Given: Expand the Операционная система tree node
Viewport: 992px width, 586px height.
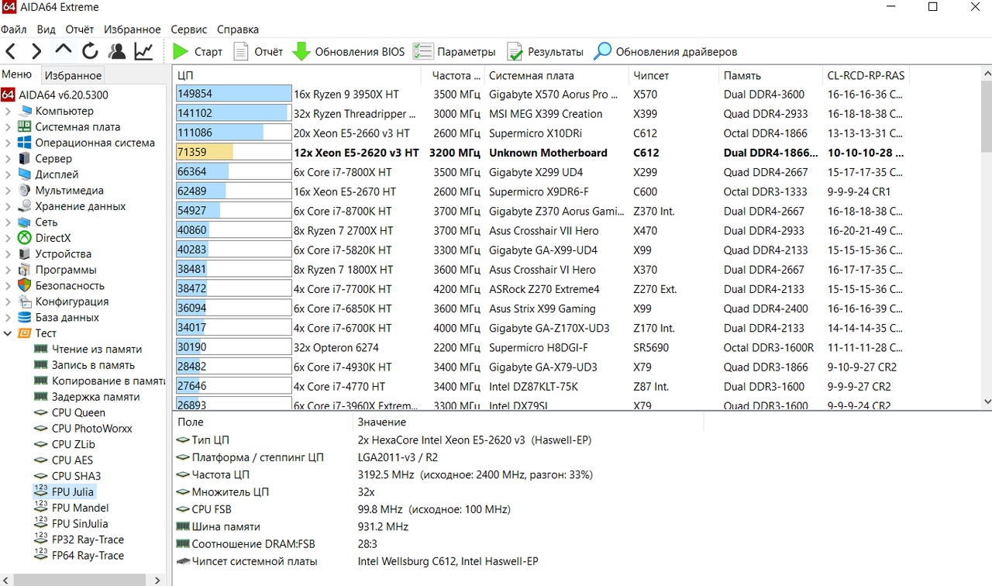Looking at the screenshot, I should (x=8, y=143).
